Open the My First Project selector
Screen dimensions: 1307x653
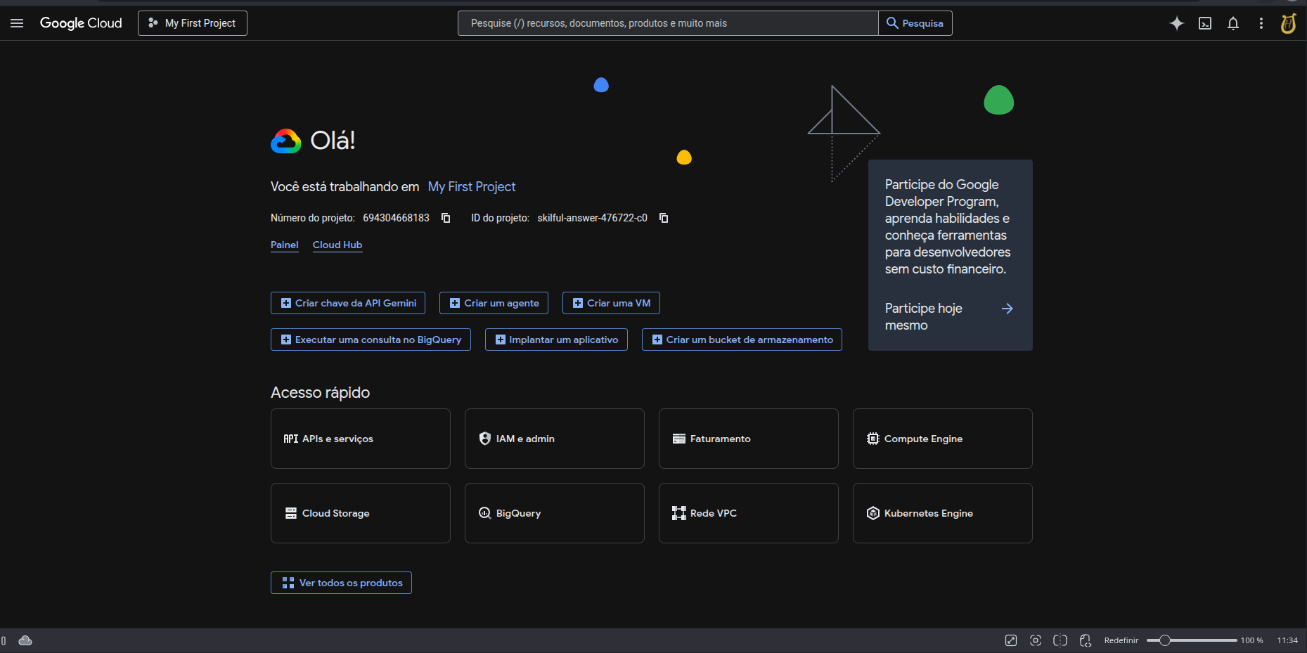pyautogui.click(x=193, y=23)
